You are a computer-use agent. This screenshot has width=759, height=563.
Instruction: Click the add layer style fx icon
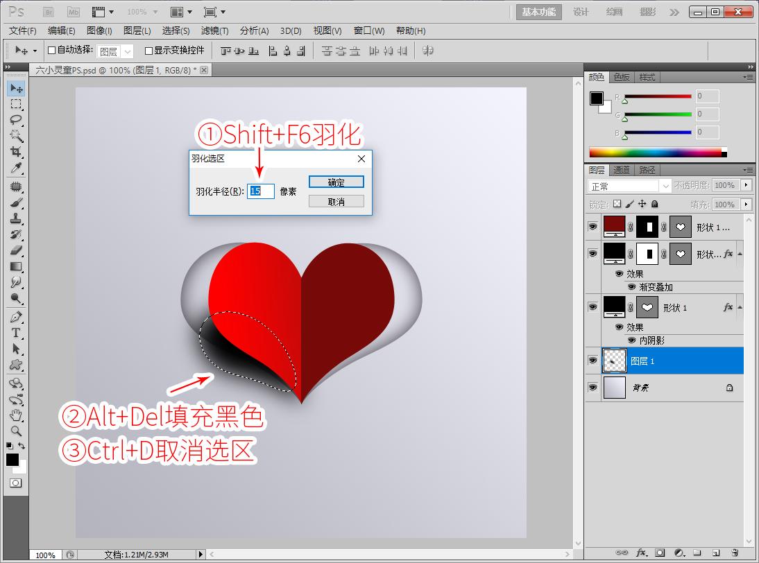coord(642,553)
